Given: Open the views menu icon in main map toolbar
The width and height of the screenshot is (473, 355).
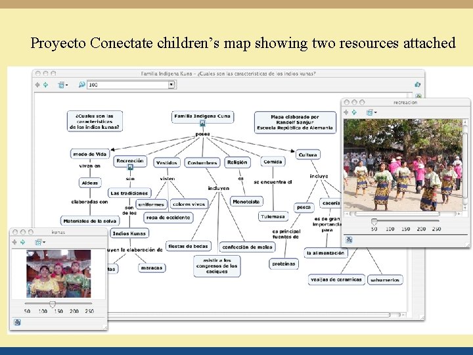Looking at the screenshot, I should click(x=62, y=85).
